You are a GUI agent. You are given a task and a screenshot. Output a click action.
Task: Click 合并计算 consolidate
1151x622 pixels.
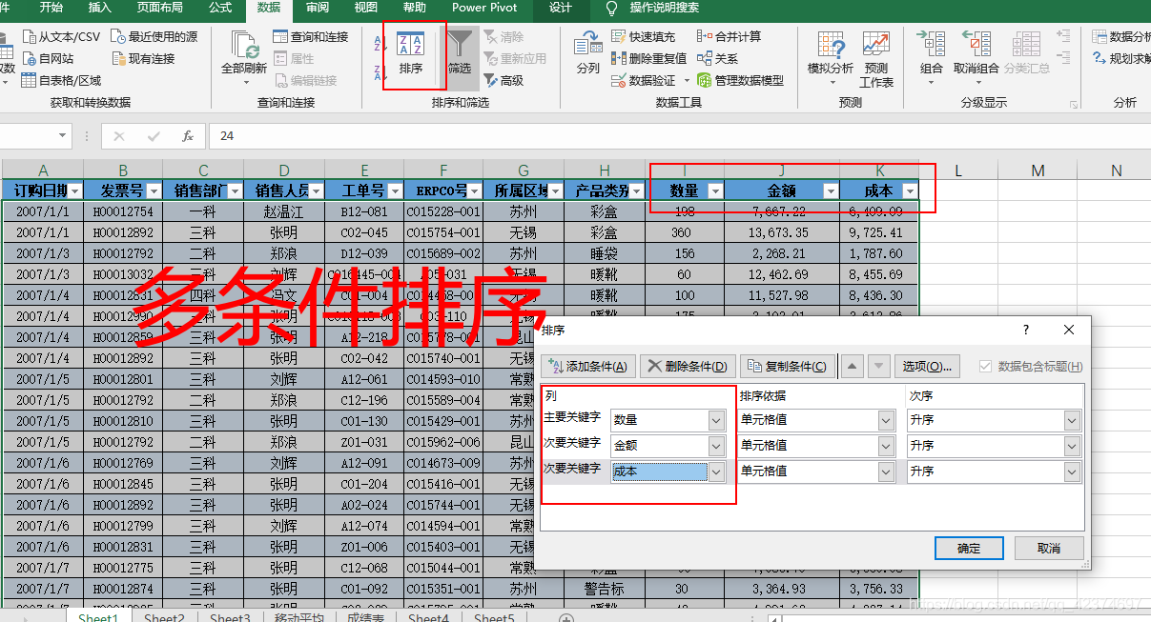click(730, 36)
